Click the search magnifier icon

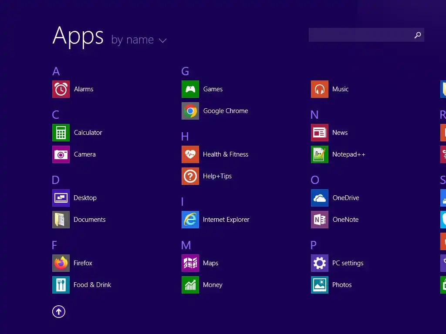[x=418, y=35]
